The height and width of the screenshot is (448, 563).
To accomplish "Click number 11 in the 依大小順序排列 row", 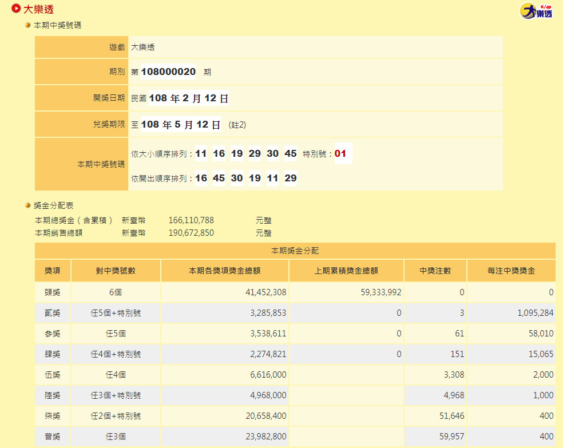I will (201, 154).
